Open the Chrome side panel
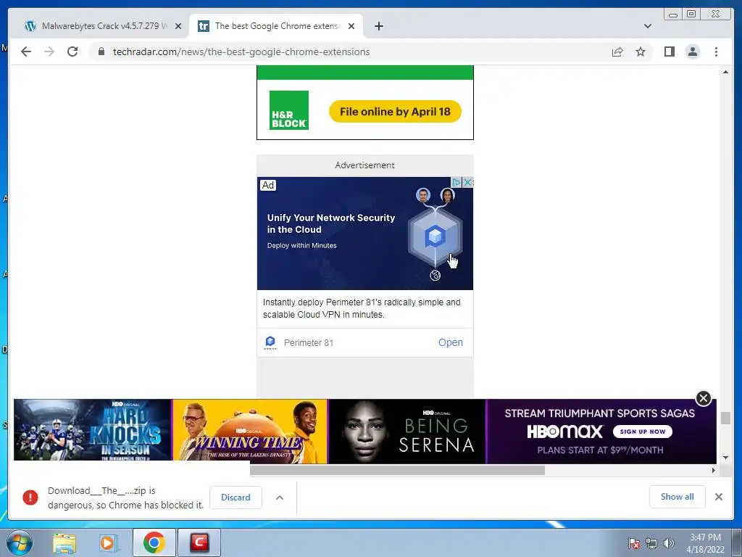 [669, 51]
